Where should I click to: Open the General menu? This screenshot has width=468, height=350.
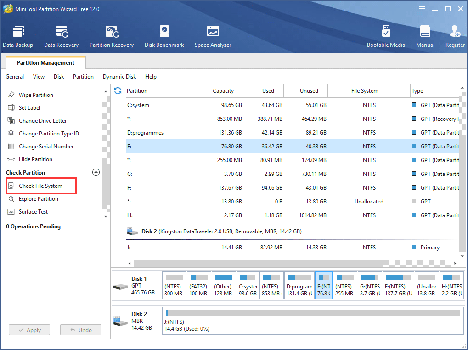coord(15,77)
